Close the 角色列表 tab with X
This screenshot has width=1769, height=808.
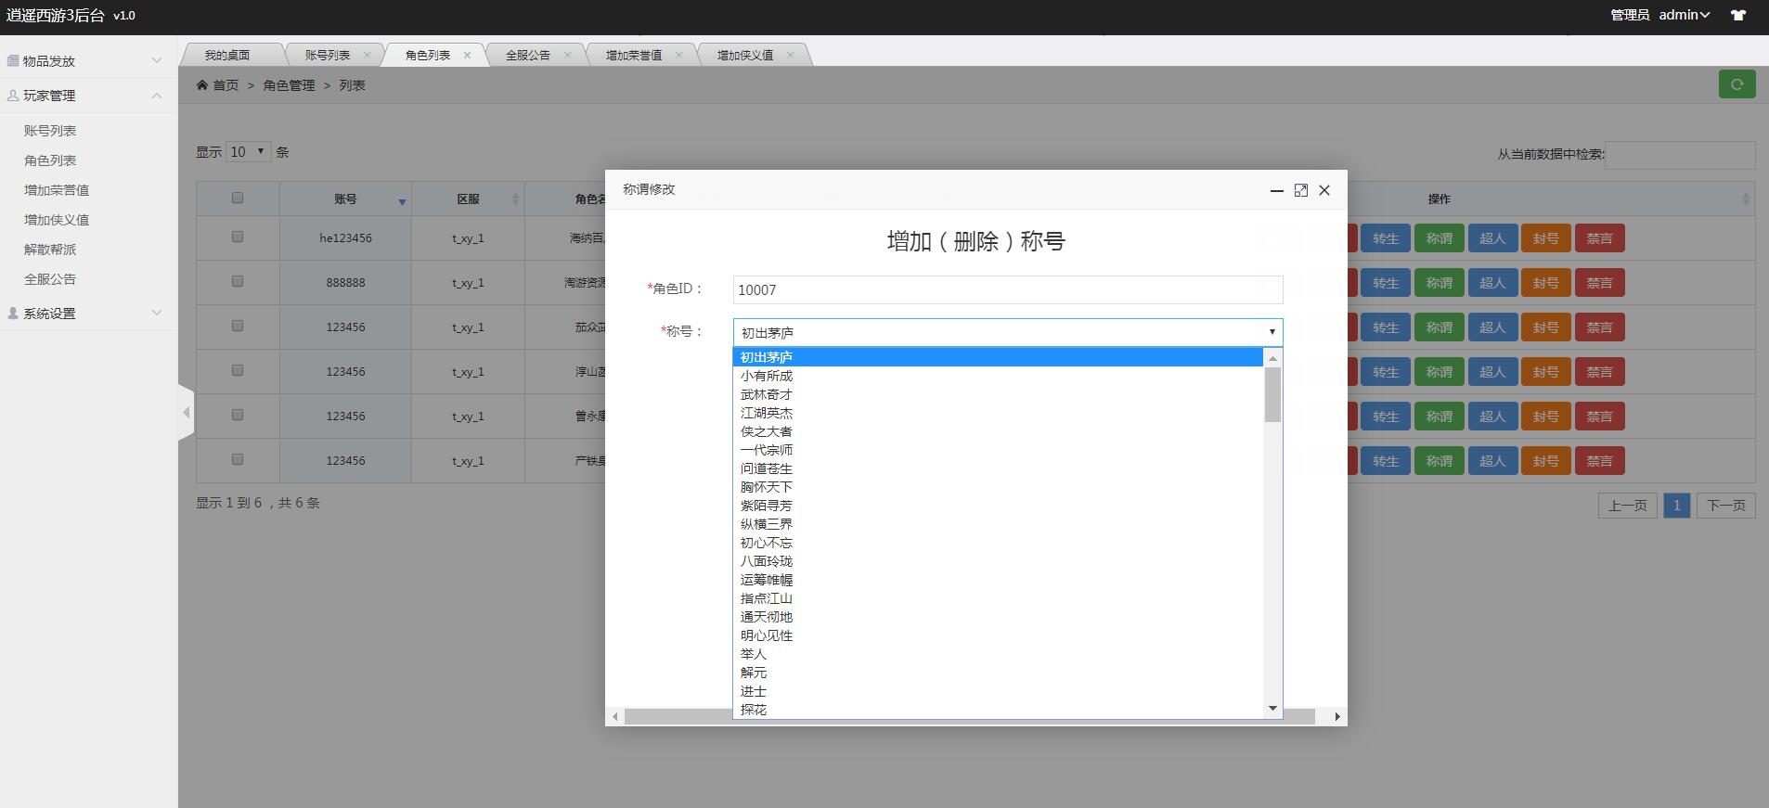pyautogui.click(x=467, y=56)
